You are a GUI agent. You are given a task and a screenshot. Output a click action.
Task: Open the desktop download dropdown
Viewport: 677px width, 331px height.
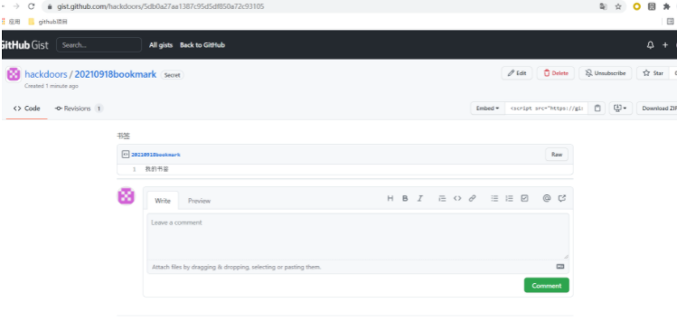click(x=620, y=108)
